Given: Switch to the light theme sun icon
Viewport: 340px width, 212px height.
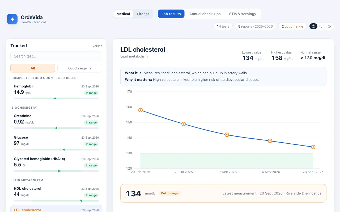Looking at the screenshot, I should (x=313, y=26).
